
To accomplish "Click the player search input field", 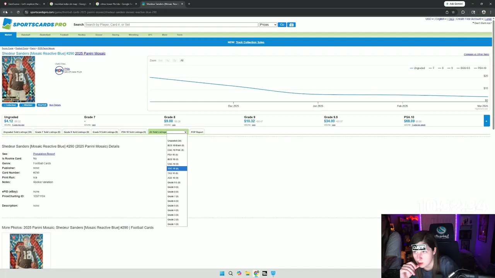I will point(171,25).
